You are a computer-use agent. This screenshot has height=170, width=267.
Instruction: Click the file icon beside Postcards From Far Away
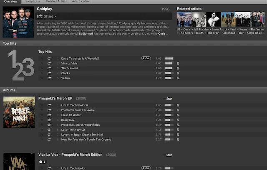click(178, 110)
